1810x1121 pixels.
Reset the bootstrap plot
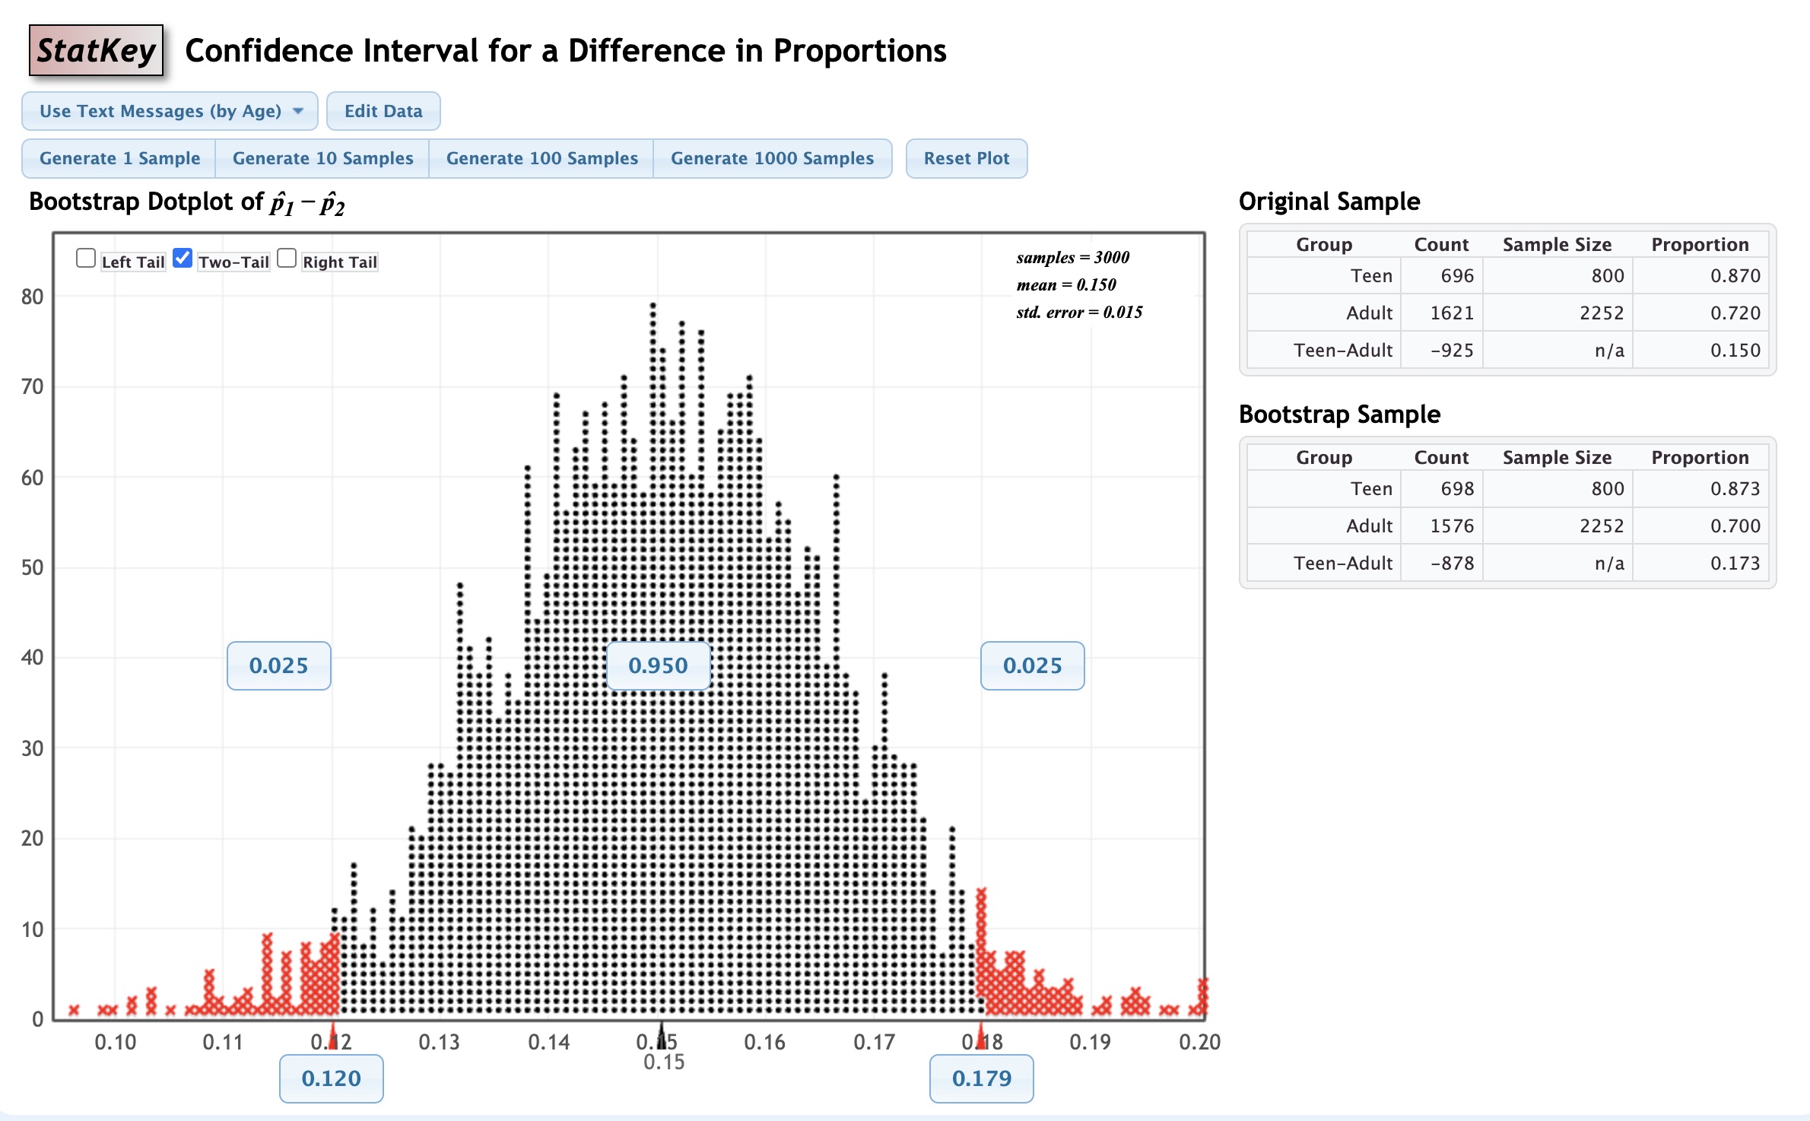pos(966,158)
